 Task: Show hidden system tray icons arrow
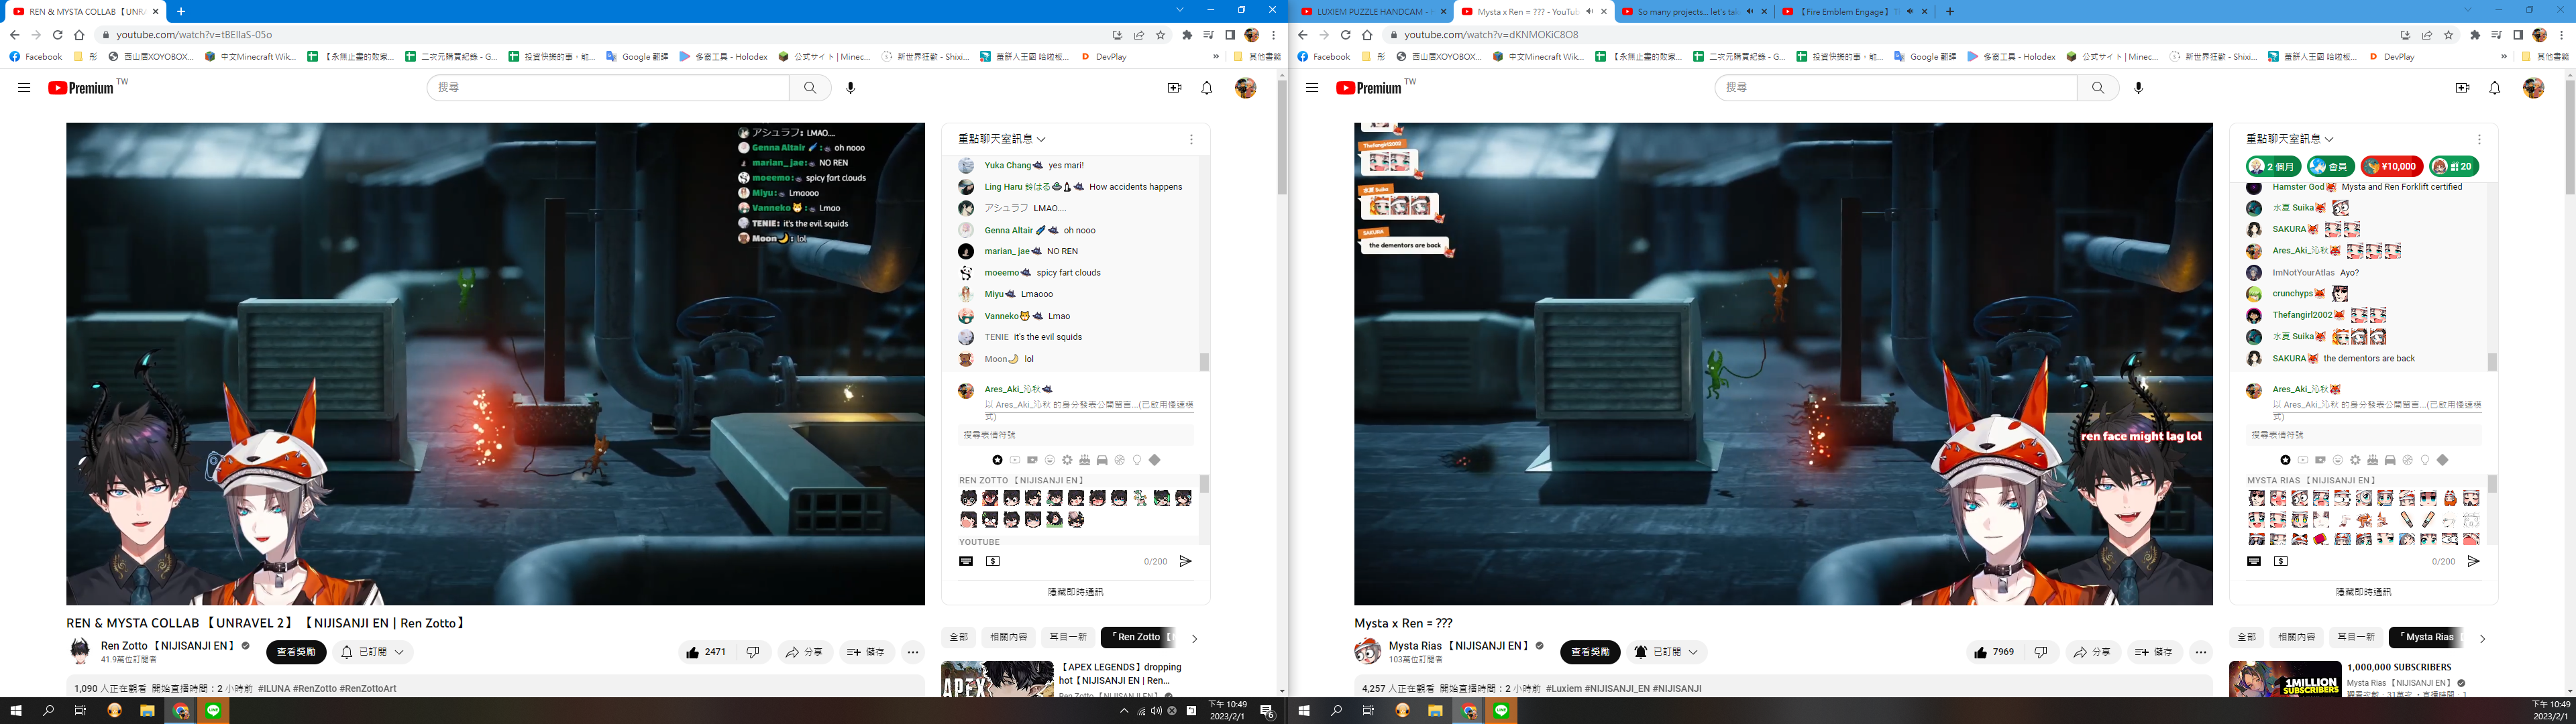click(x=1124, y=711)
